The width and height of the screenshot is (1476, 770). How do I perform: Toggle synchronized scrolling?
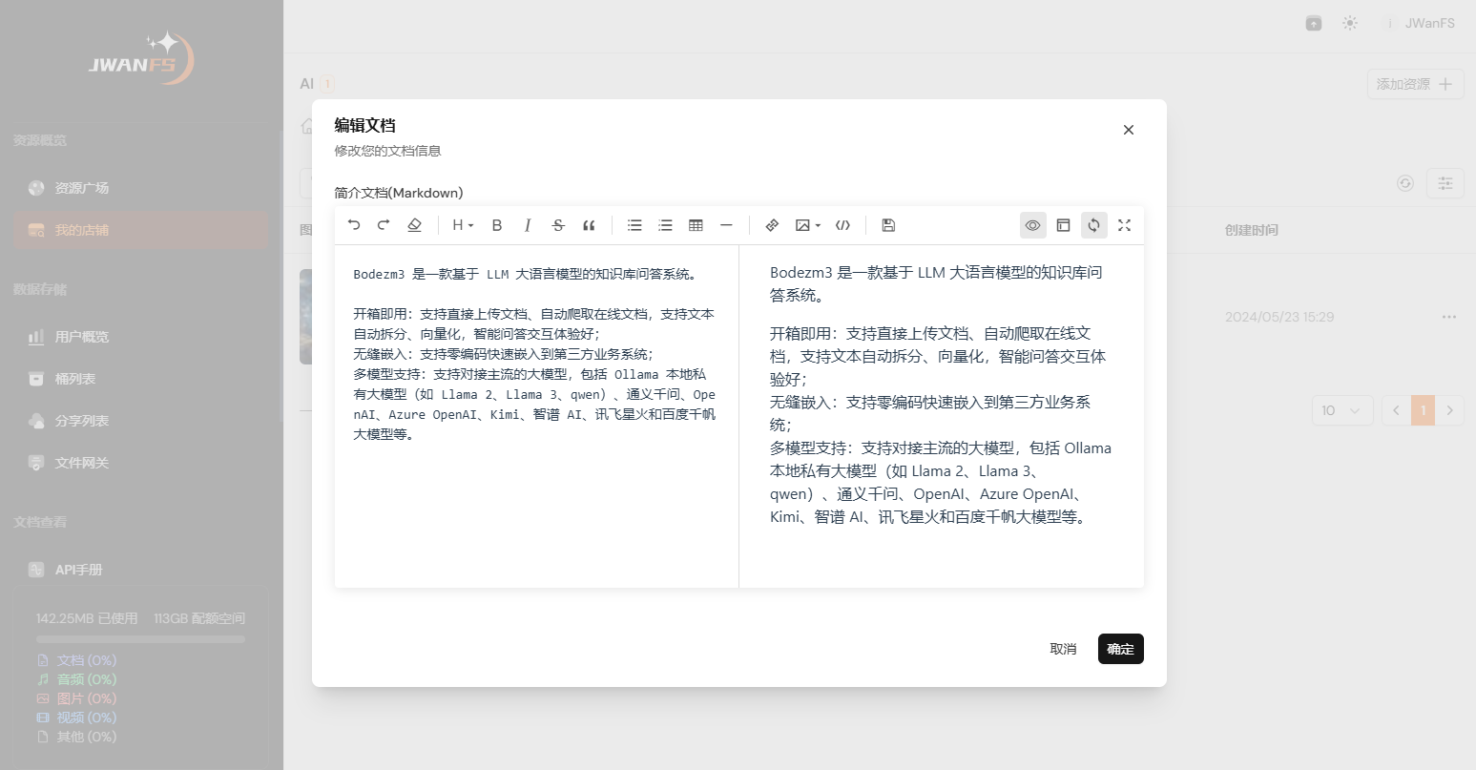click(1093, 225)
